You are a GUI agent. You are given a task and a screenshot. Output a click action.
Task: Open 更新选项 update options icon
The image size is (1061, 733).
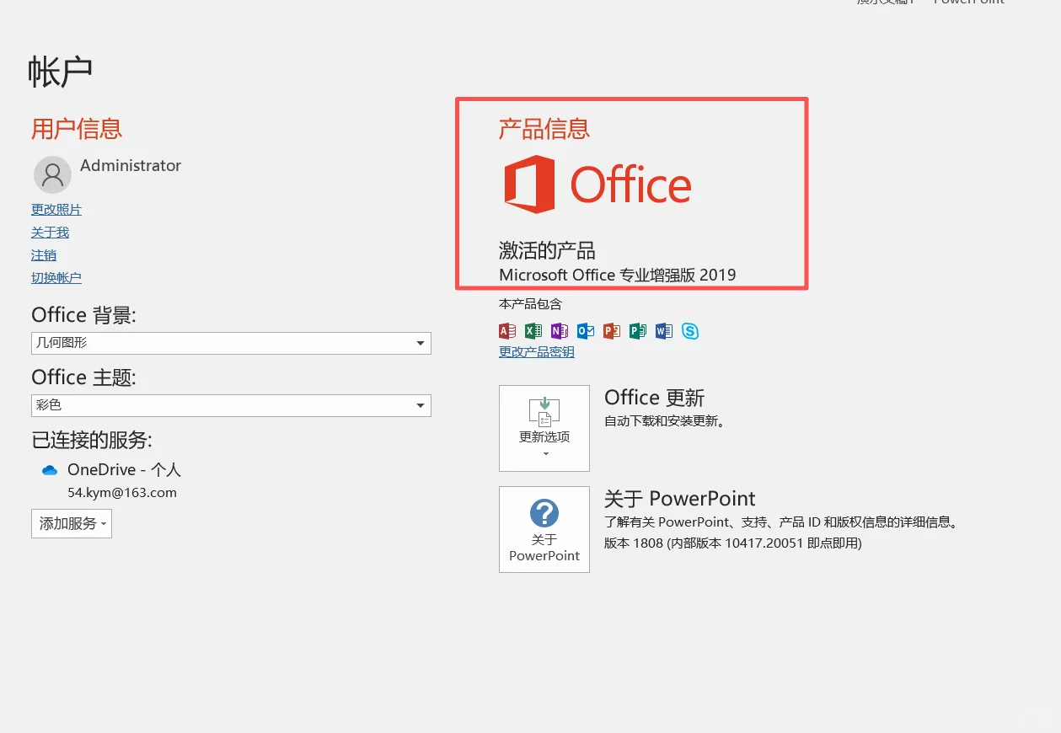[544, 428]
